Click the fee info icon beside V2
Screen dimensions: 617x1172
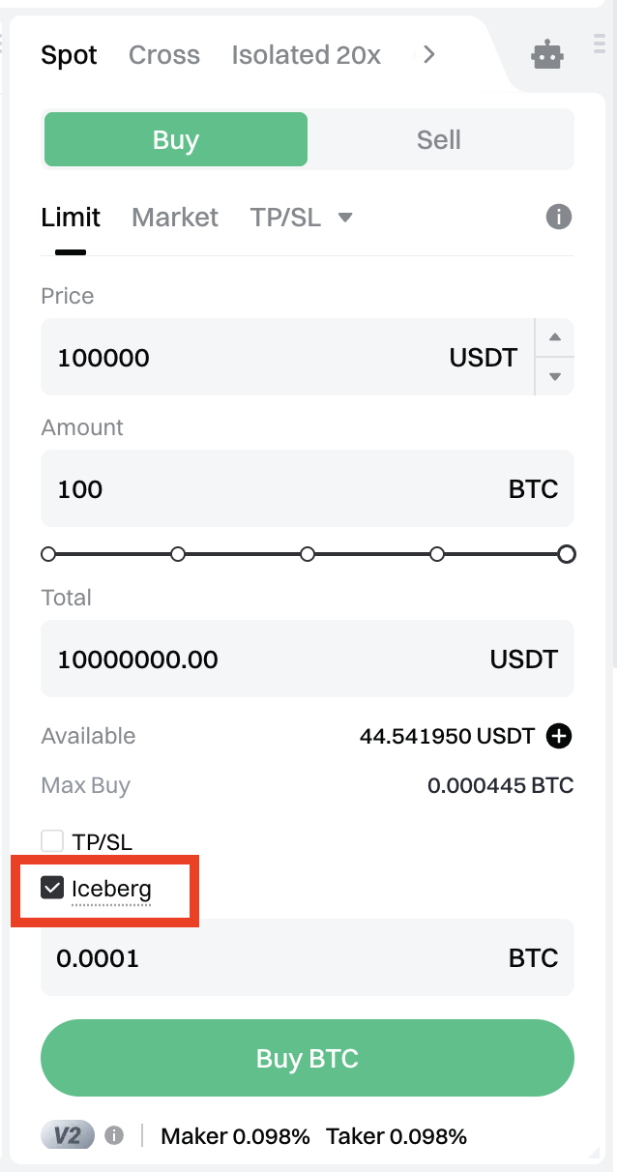point(114,1135)
